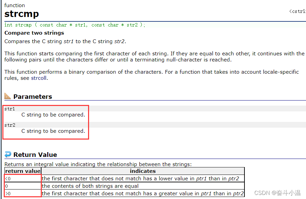Click str2's 'C string to be compared.' description
Screen dimensions: 306x199
[53, 131]
